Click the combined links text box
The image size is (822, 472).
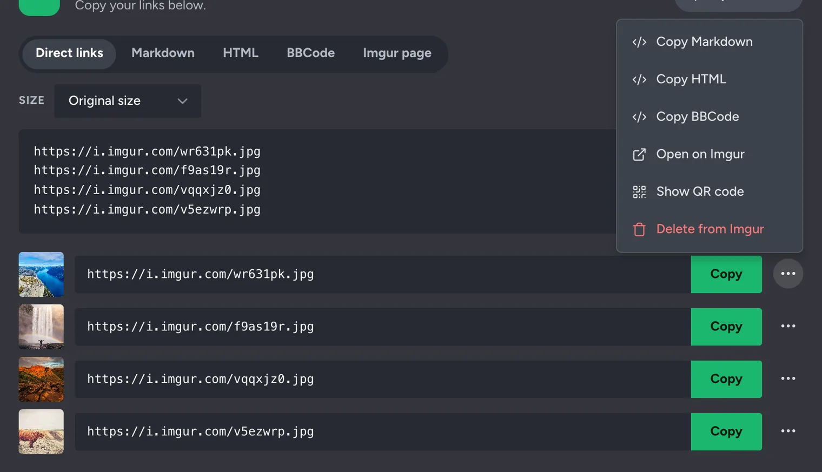317,181
